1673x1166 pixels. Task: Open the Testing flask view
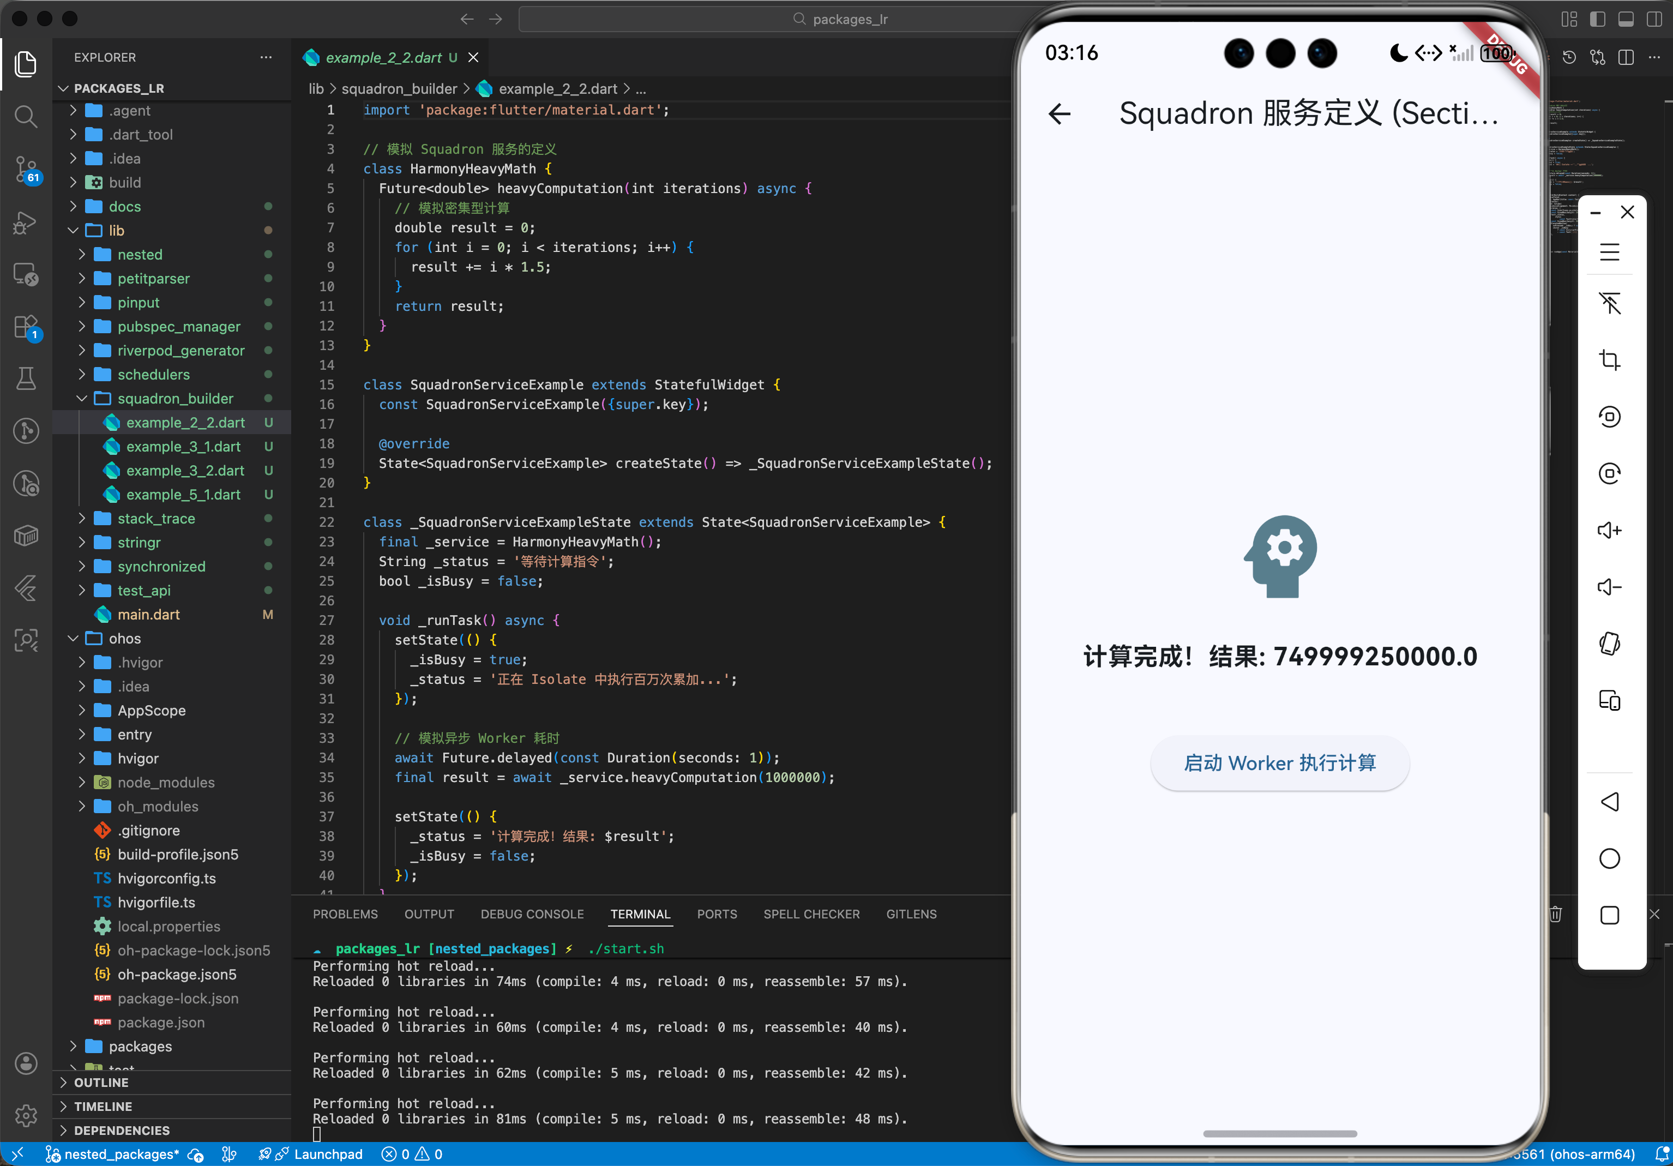coord(26,378)
